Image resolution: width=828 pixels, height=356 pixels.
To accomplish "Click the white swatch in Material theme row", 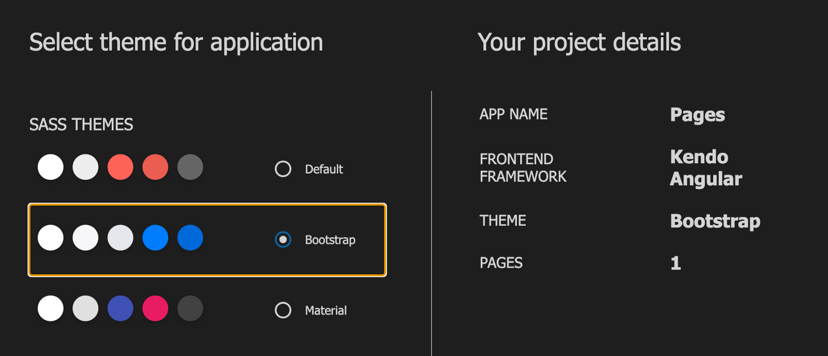I will click(51, 308).
